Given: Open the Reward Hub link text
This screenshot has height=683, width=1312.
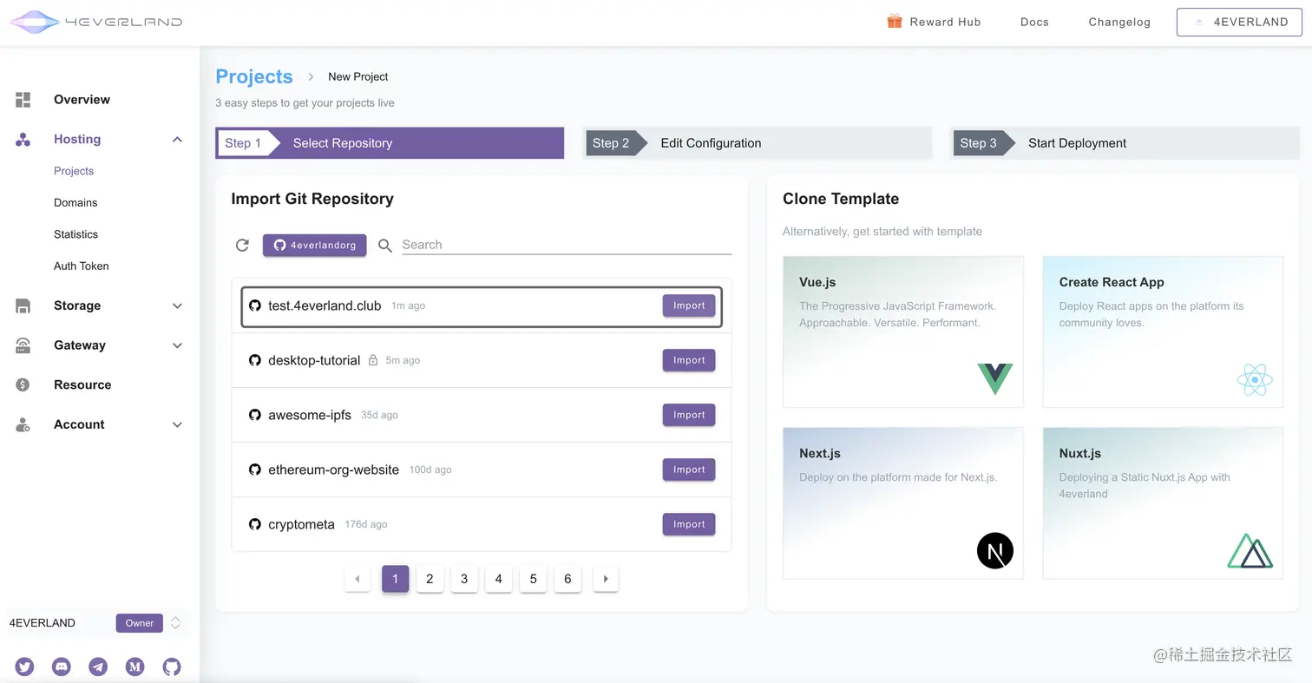Looking at the screenshot, I should pos(945,22).
